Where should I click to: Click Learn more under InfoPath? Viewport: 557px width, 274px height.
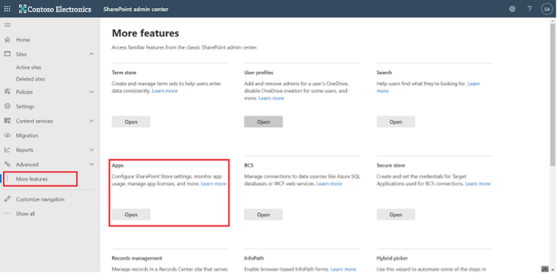343,270
